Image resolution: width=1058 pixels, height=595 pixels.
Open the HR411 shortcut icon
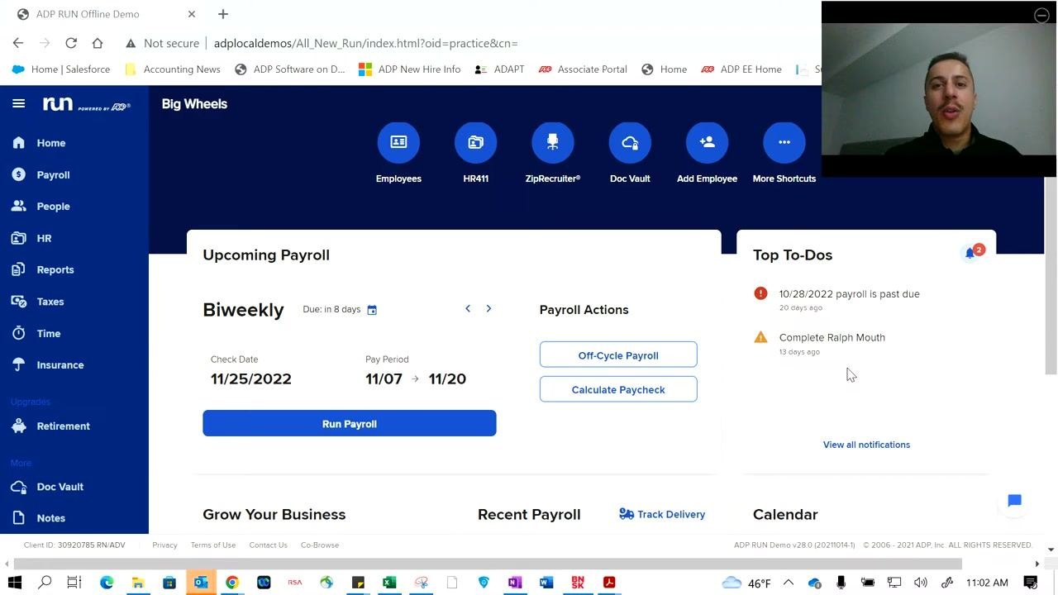tap(475, 142)
